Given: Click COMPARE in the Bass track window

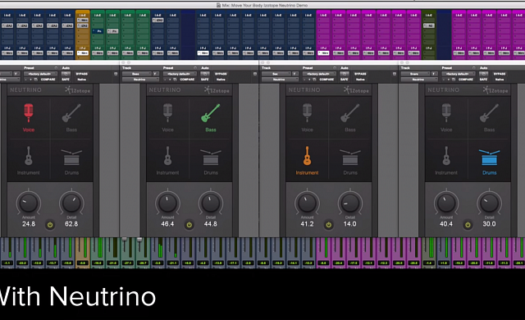Looking at the screenshot, I should [x=187, y=80].
